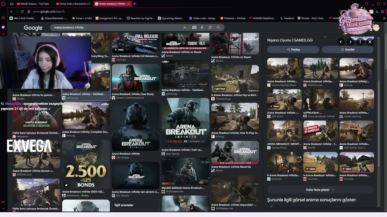Show next image in preview panel
Screen dimensions: 387x217
point(350,42)
